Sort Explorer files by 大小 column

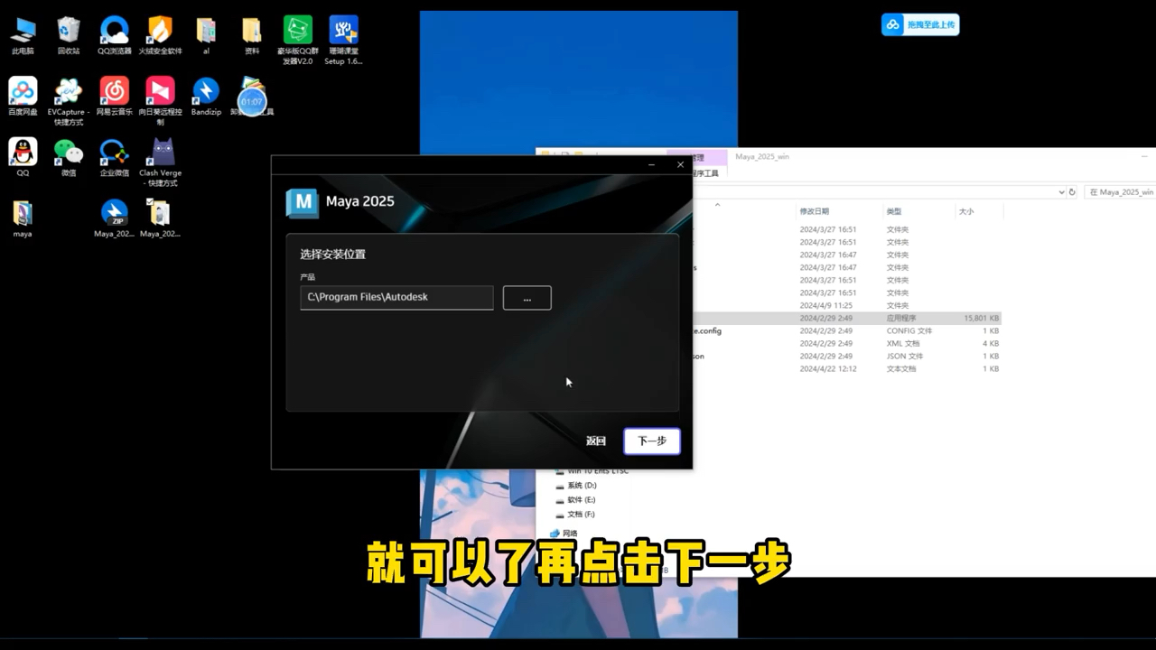click(966, 211)
